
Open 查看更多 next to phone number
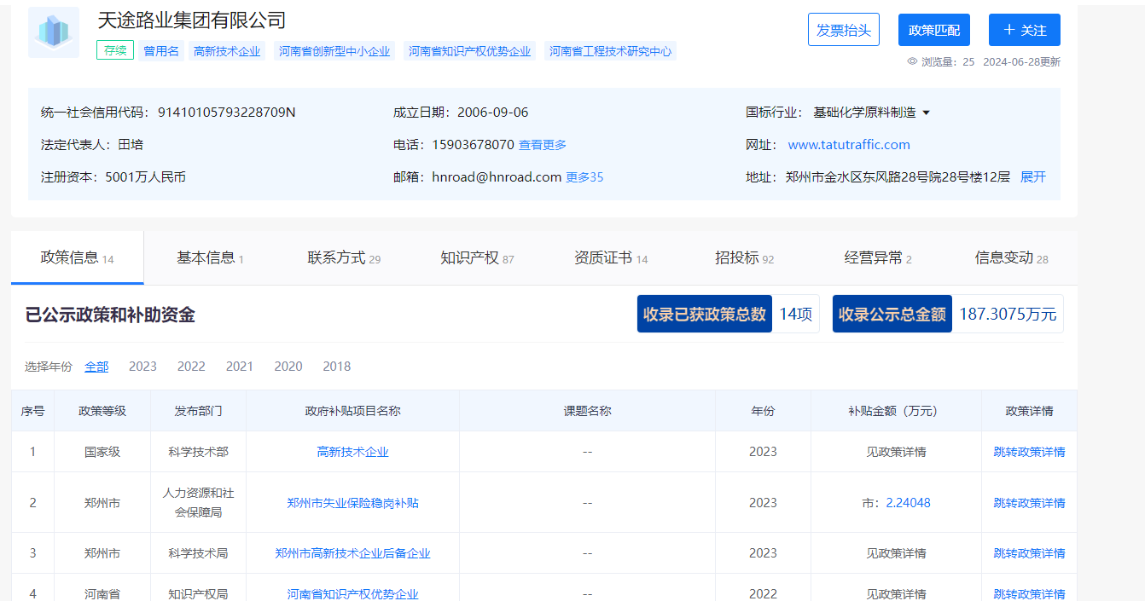tap(543, 145)
